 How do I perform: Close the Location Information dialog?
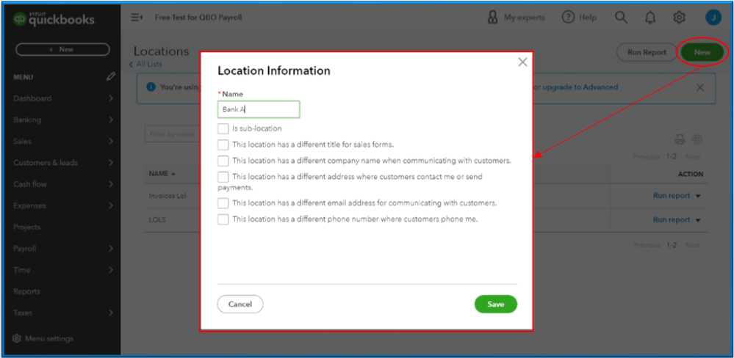(x=522, y=62)
